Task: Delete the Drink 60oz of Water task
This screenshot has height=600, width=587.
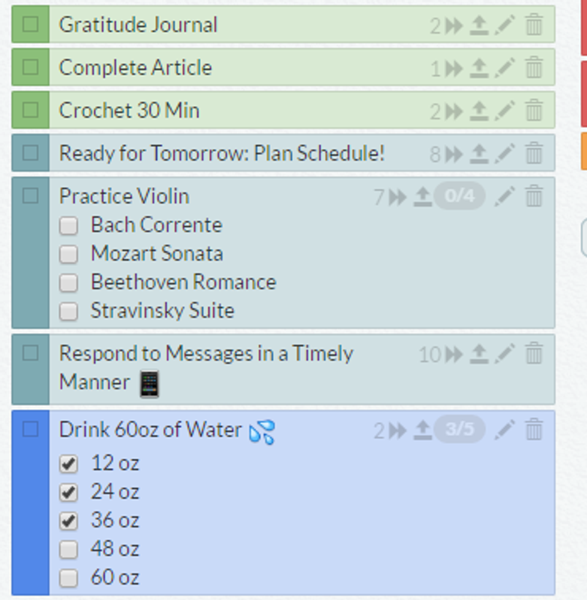Action: [534, 430]
